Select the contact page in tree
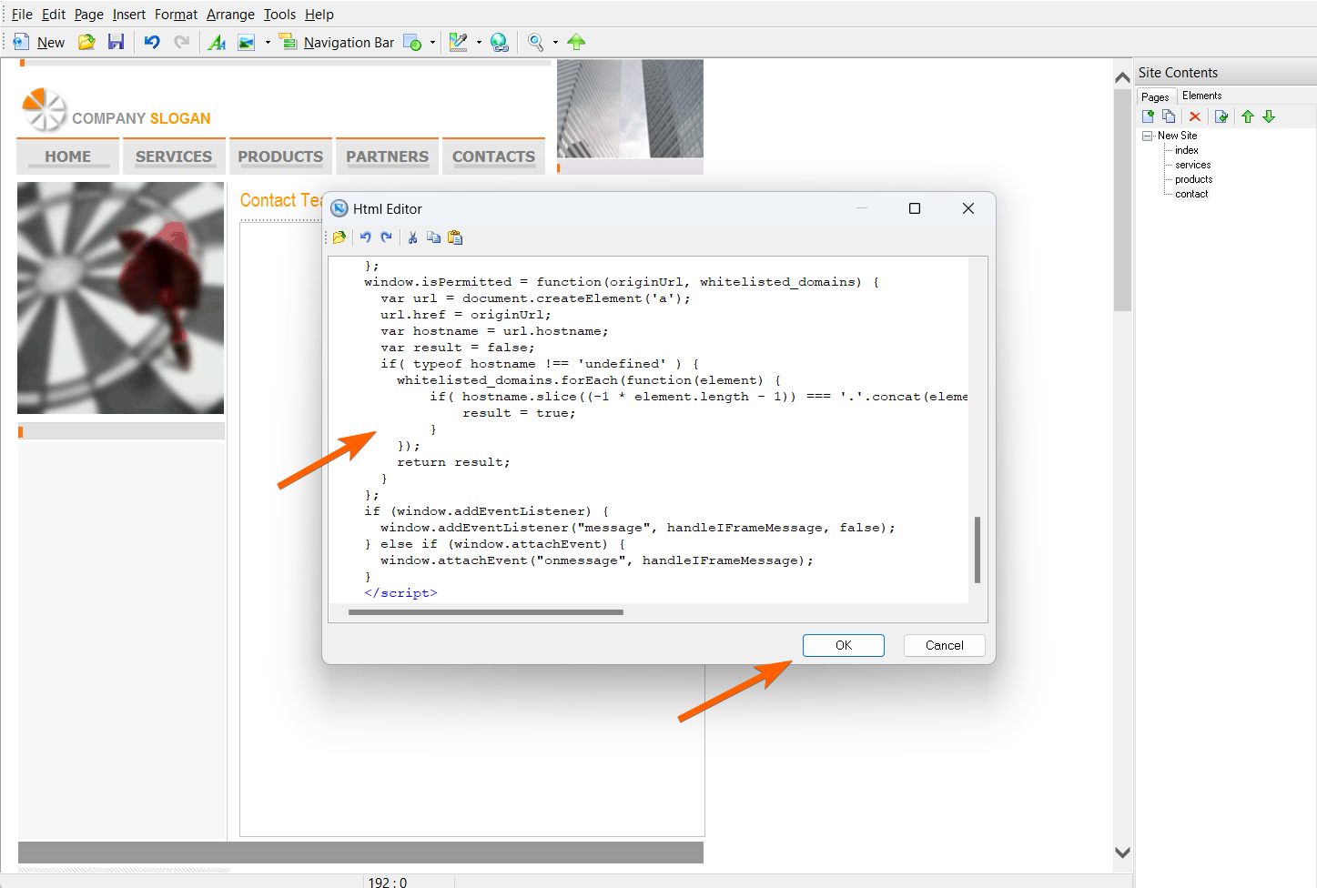The height and width of the screenshot is (888, 1317). click(x=1191, y=194)
